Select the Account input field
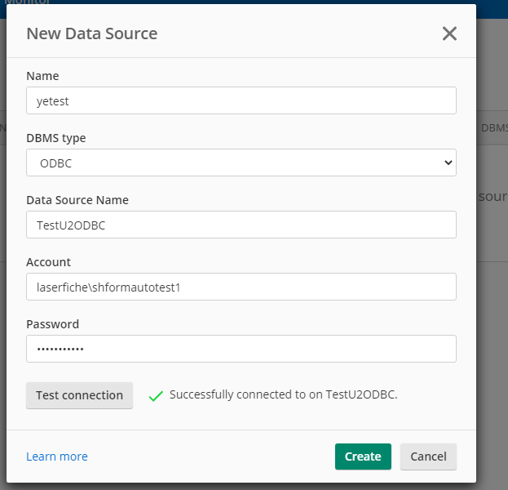 click(x=241, y=287)
